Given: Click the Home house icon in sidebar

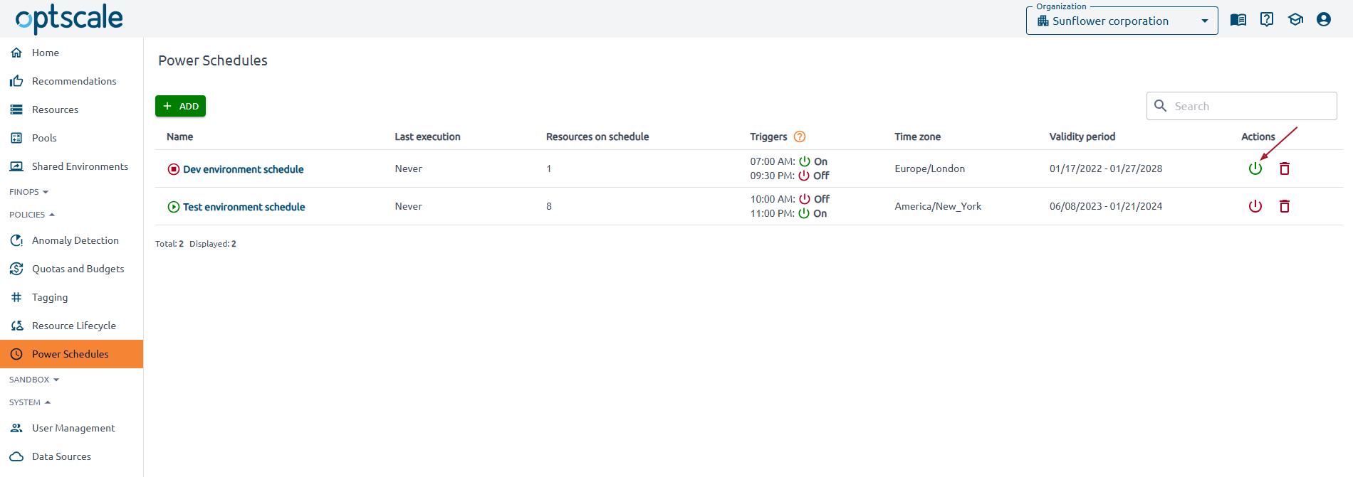Looking at the screenshot, I should click(x=16, y=53).
